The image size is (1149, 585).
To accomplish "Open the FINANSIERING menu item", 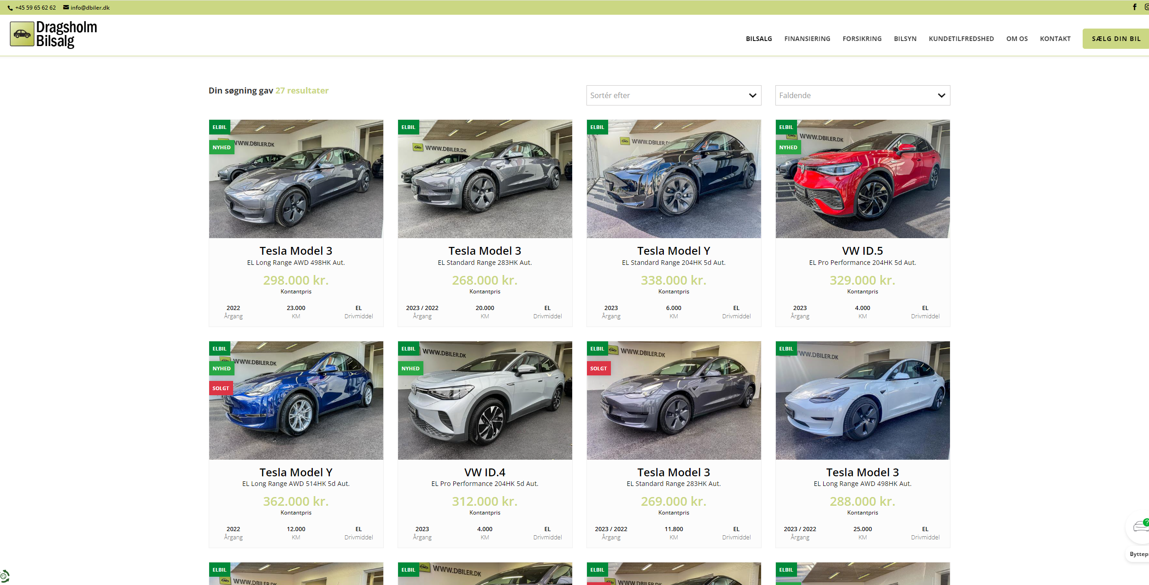I will (x=807, y=39).
